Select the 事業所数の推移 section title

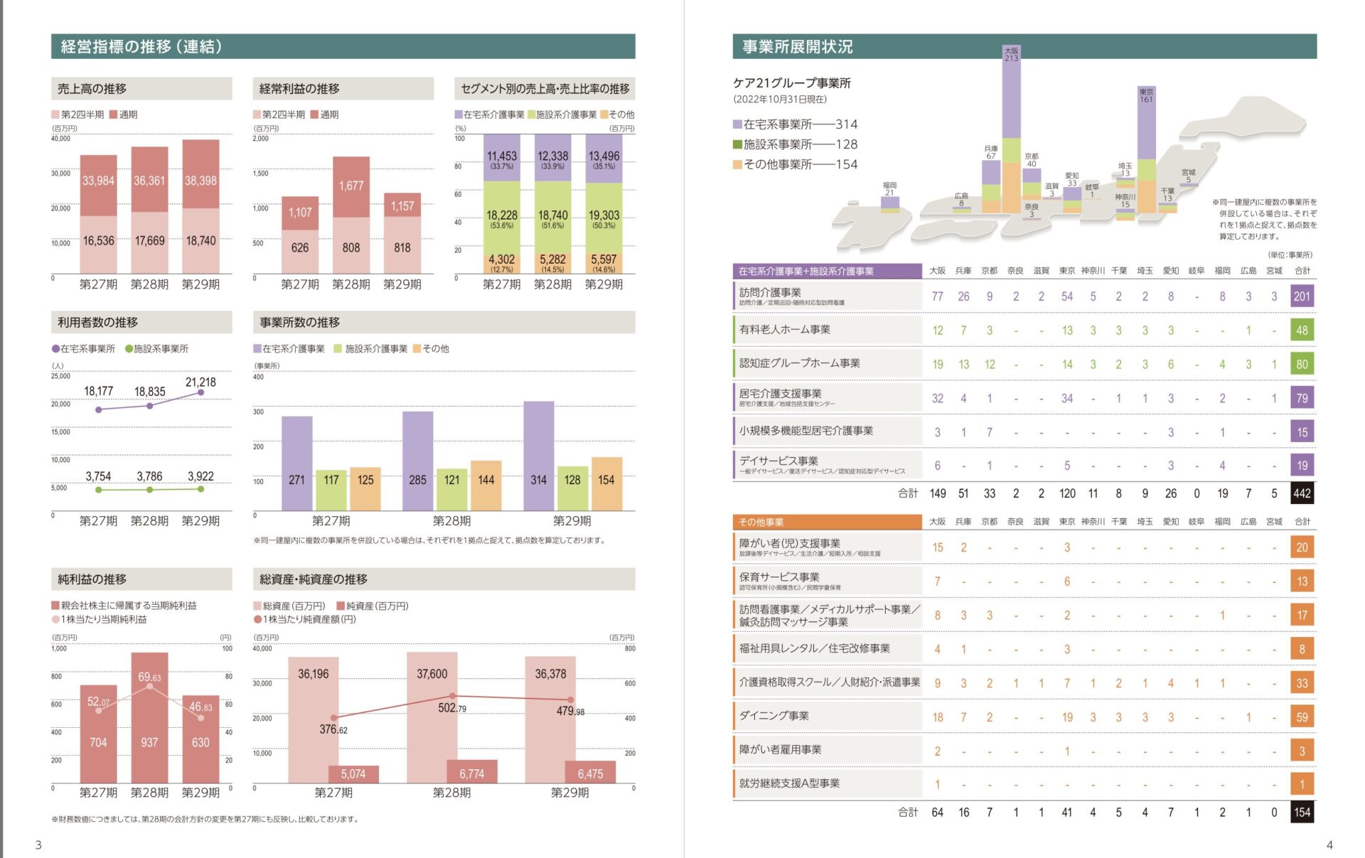click(444, 322)
